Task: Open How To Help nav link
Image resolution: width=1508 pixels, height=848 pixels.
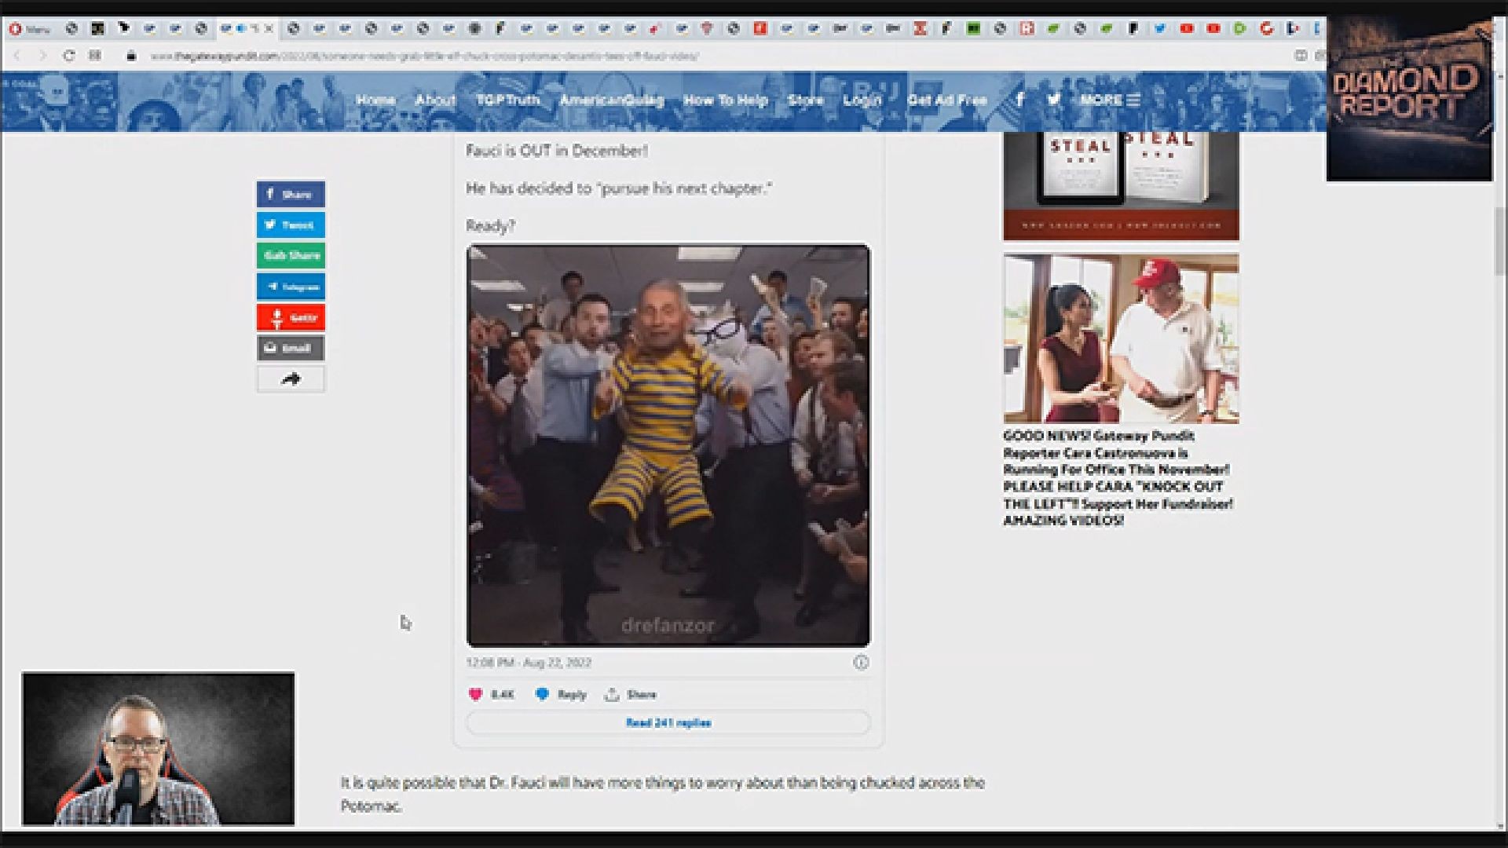Action: click(x=725, y=100)
